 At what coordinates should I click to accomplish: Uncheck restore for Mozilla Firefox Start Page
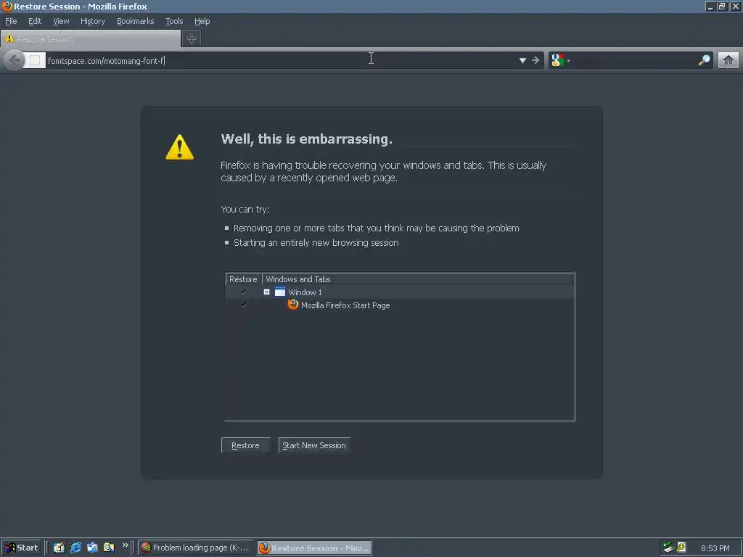(x=243, y=305)
